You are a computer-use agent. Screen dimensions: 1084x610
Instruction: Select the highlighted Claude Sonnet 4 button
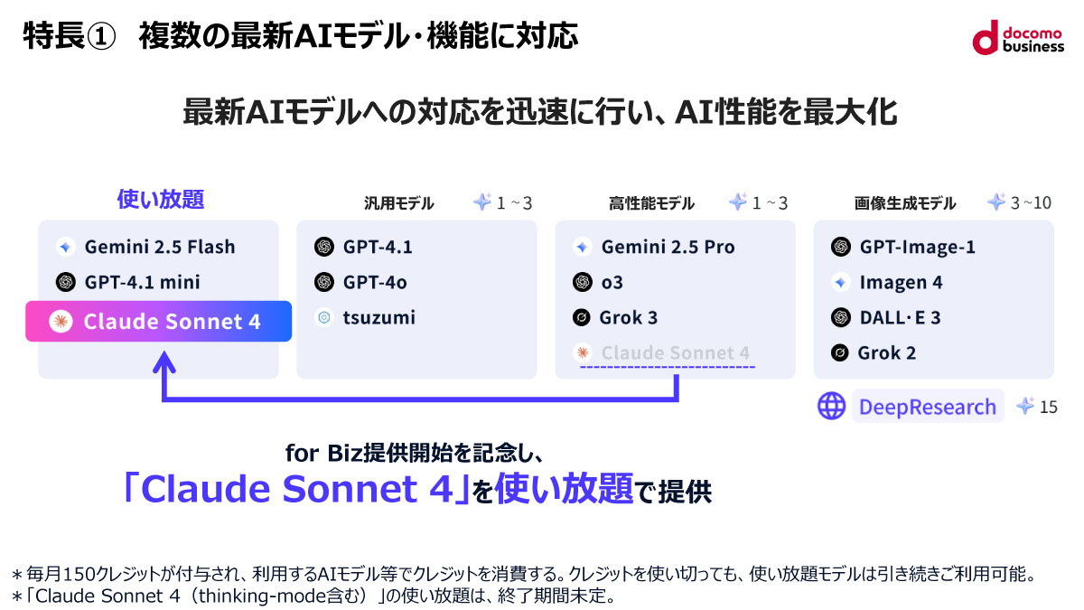(158, 322)
